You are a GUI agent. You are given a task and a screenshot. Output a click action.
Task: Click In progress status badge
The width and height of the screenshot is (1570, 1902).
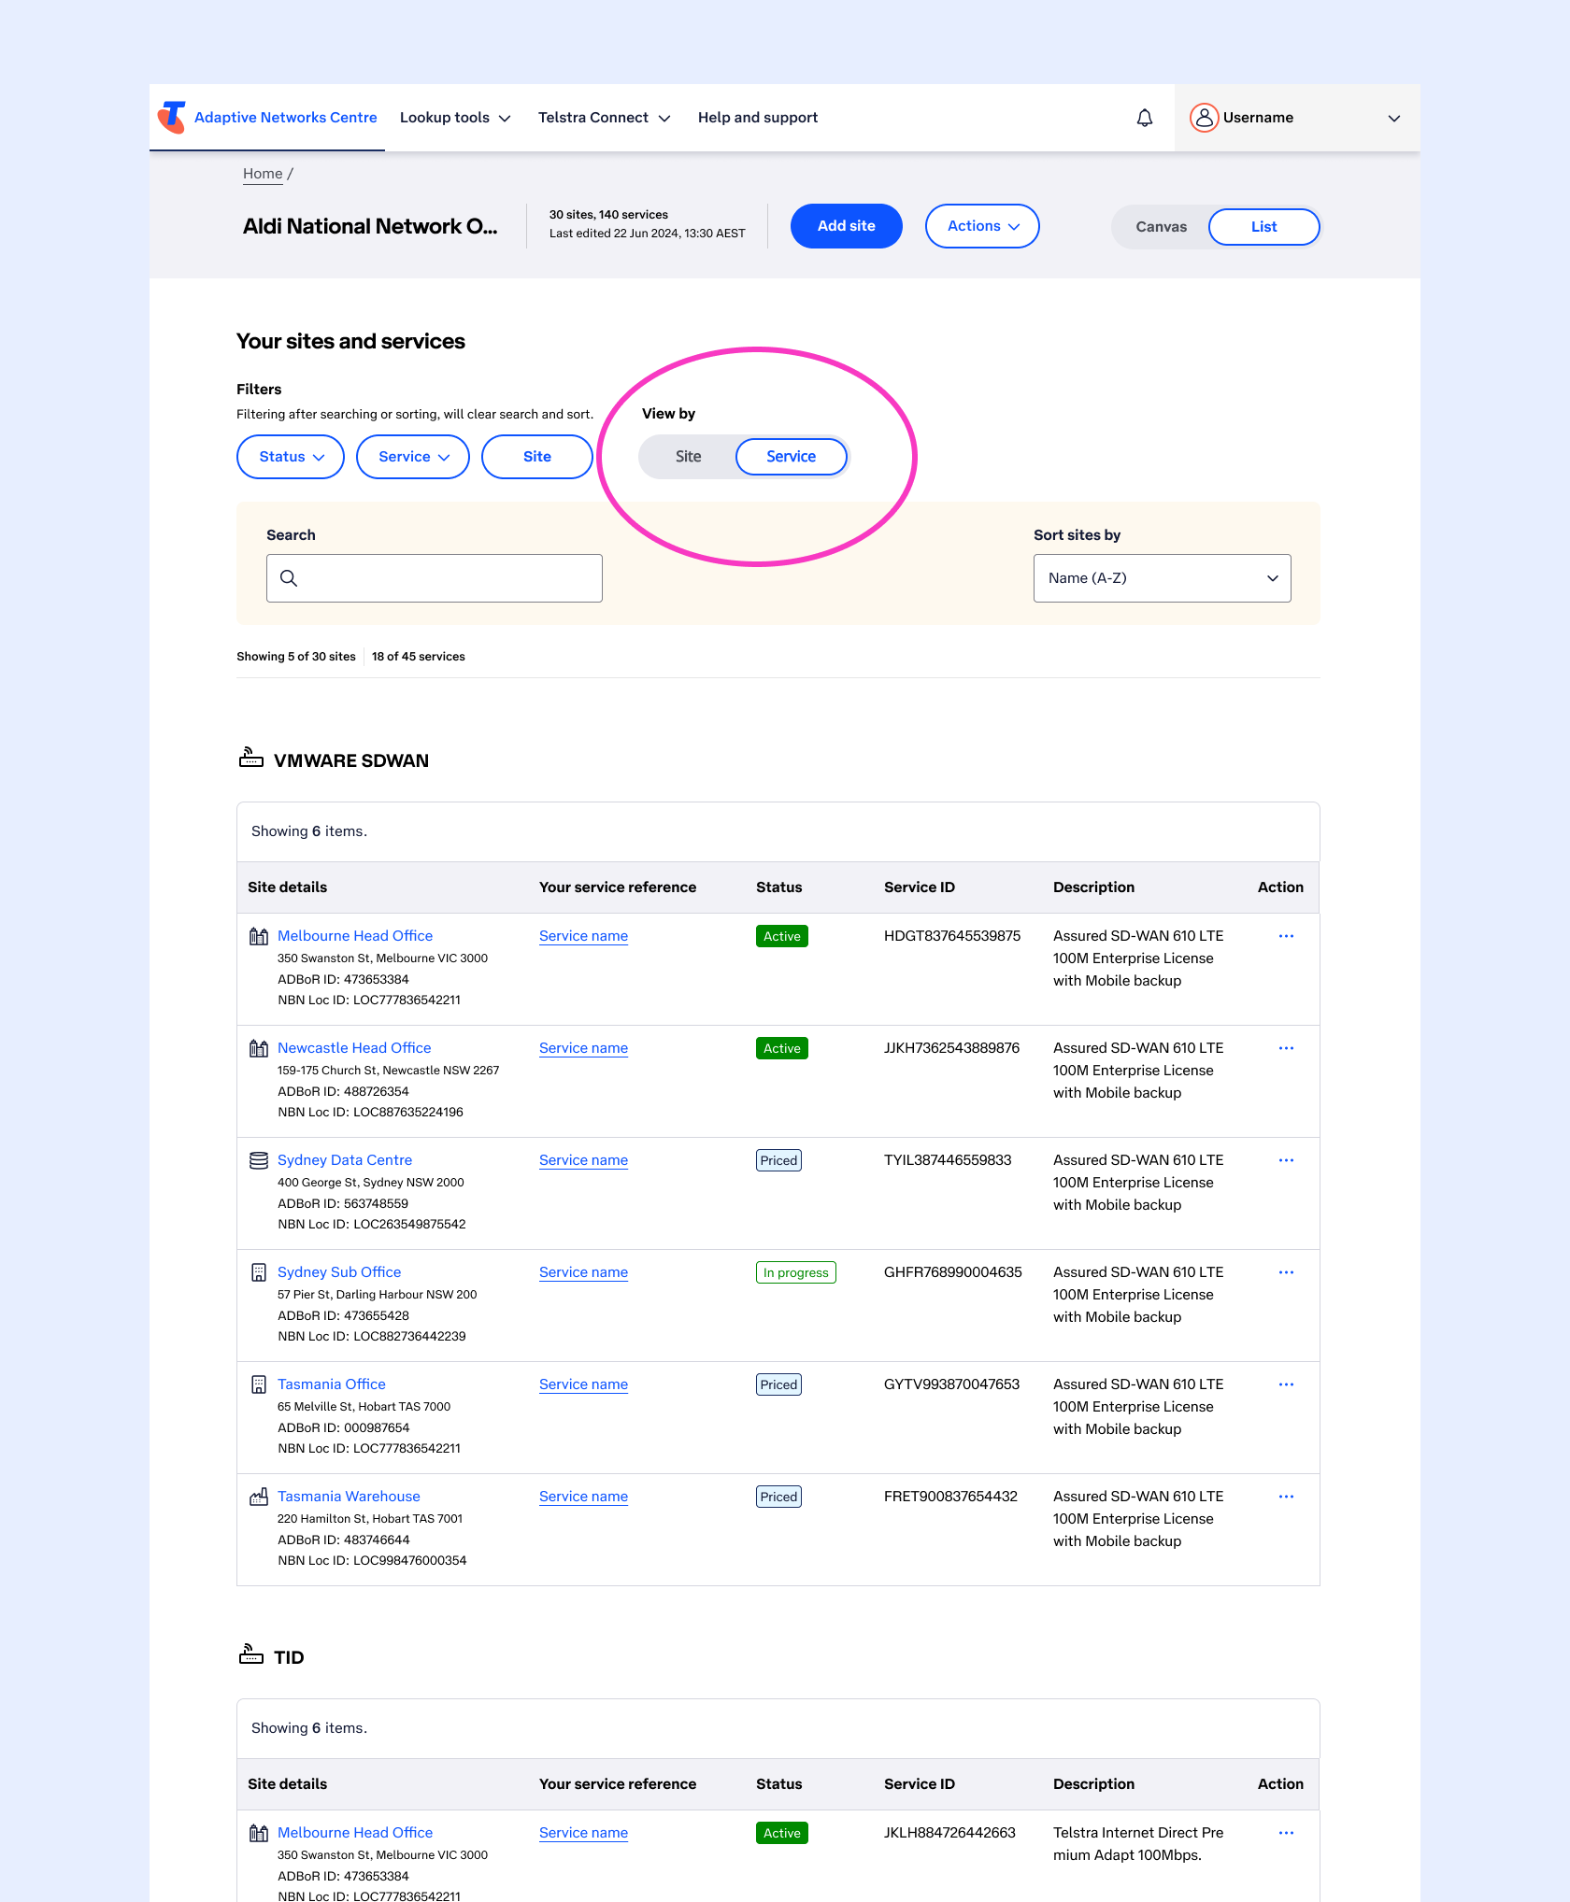[796, 1272]
